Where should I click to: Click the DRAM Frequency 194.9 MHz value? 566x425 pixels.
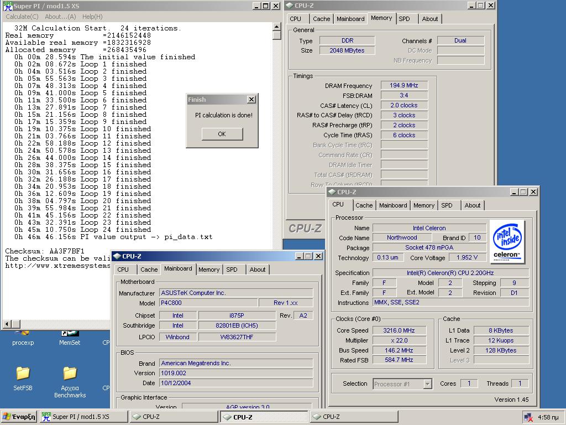[x=404, y=85]
